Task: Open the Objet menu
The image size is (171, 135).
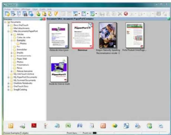Action: pyautogui.click(x=35, y=9)
